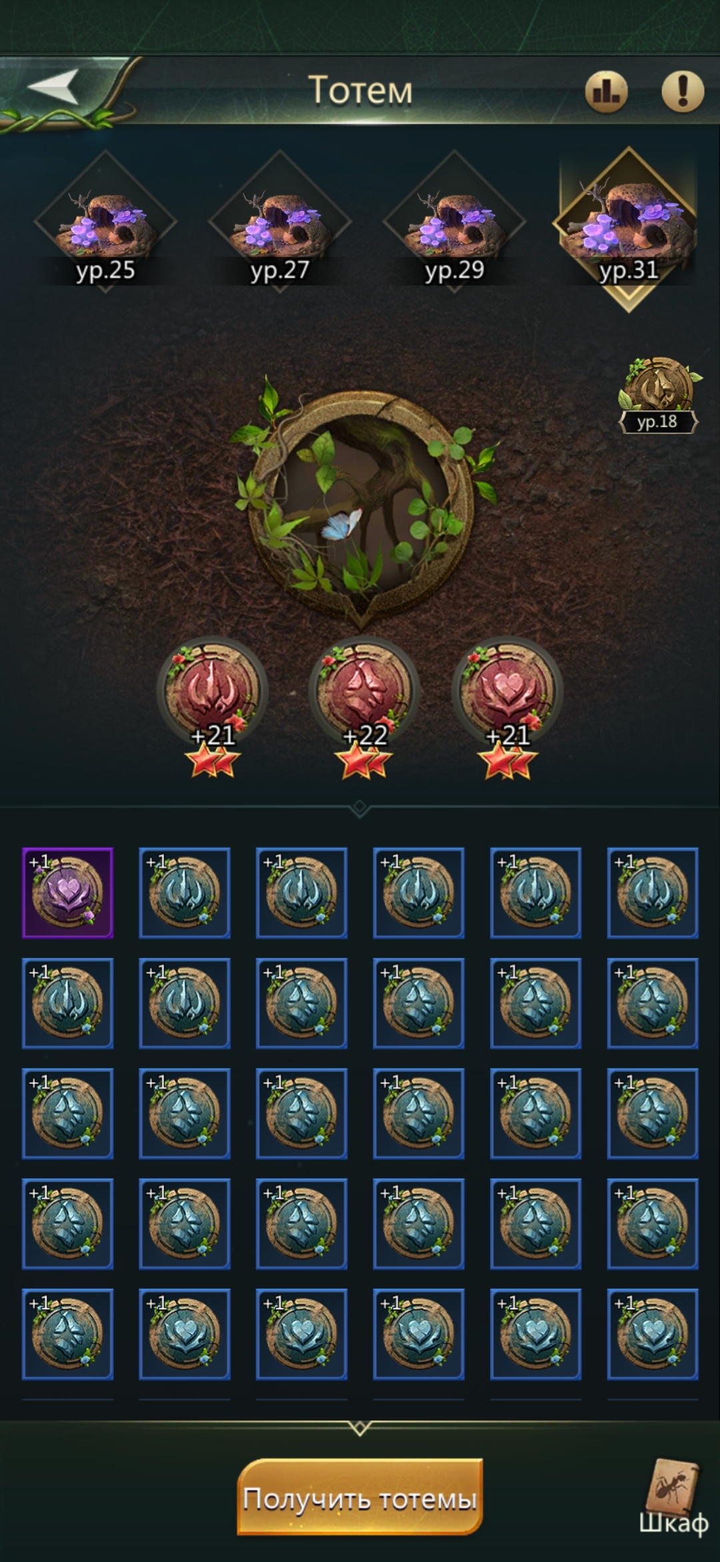Open the ranking chart icon
This screenshot has height=1562, width=720.
click(x=606, y=91)
